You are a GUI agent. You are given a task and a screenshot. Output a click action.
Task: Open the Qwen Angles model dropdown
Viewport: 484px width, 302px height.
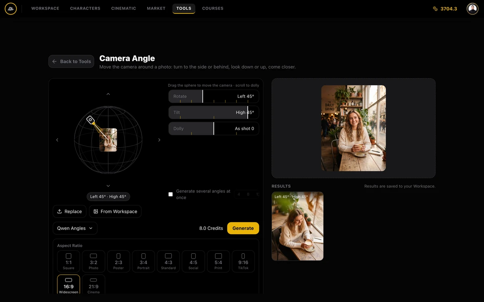pyautogui.click(x=75, y=228)
